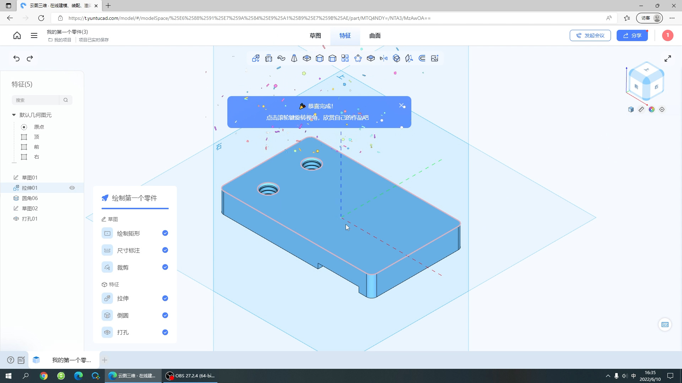This screenshot has height=383, width=682.
Task: Click the 分享 (share) button
Action: 632,35
